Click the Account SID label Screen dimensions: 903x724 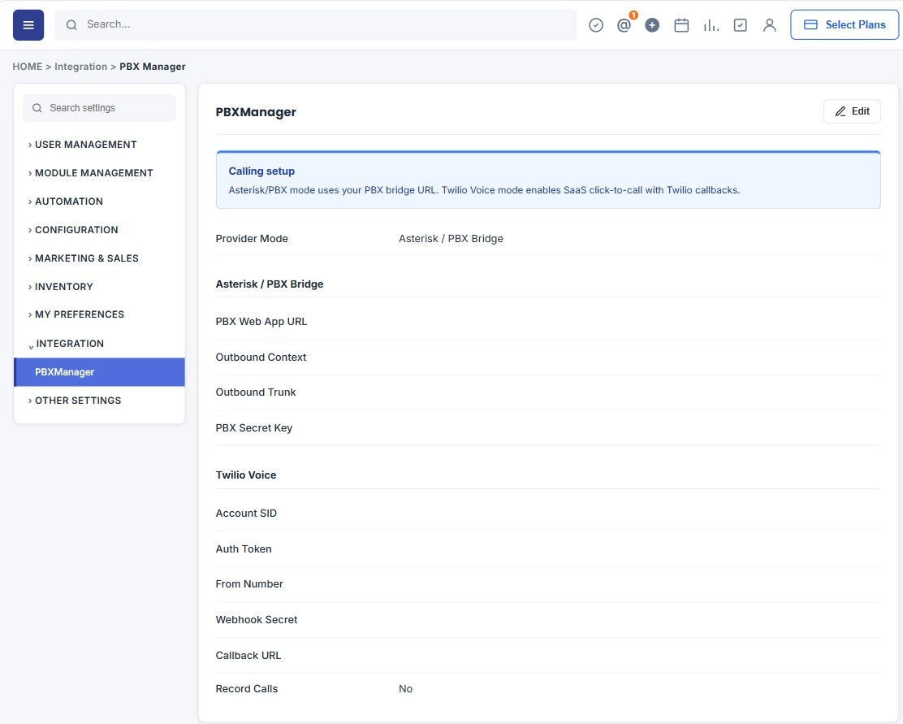tap(246, 513)
